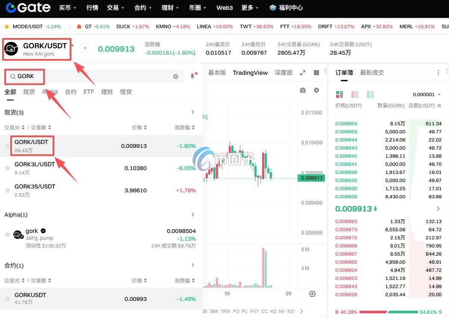Favorite GORK/USDT with header star
449x318 pixels.
[85, 48]
